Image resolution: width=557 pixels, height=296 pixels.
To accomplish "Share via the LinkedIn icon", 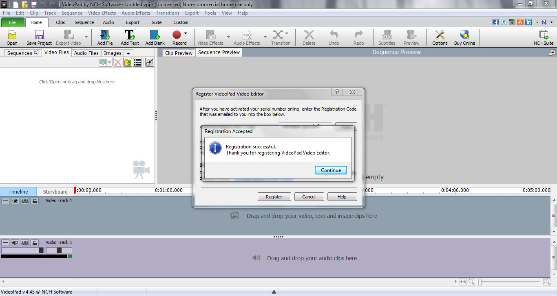I will pyautogui.click(x=528, y=22).
